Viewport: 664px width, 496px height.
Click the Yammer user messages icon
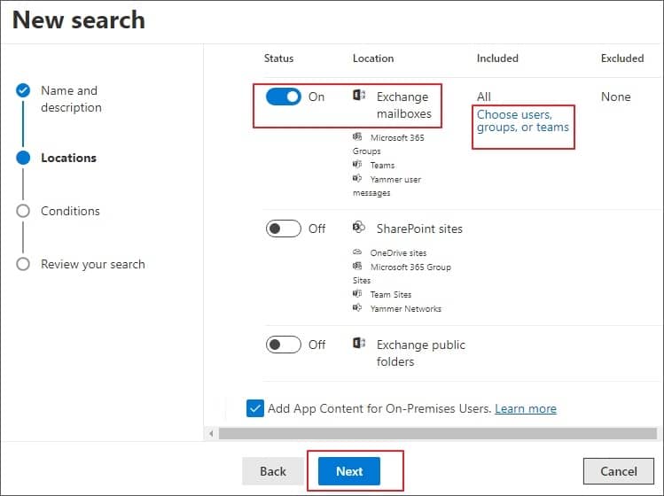click(x=357, y=178)
